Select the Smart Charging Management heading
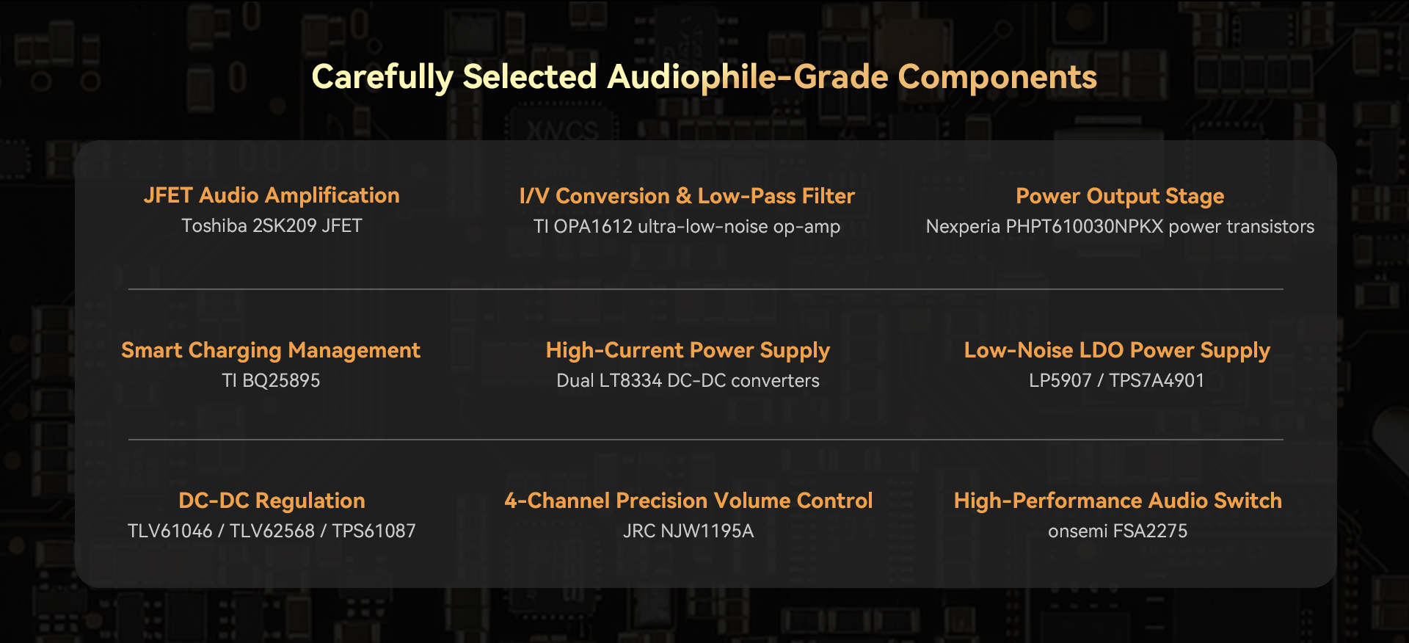 [271, 350]
